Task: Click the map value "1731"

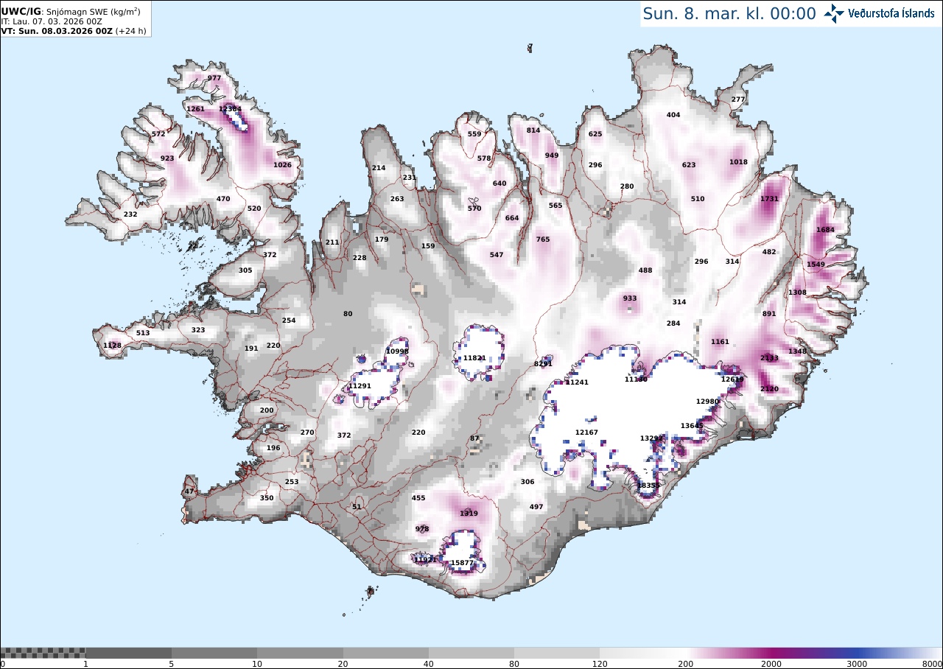Action: tap(769, 199)
